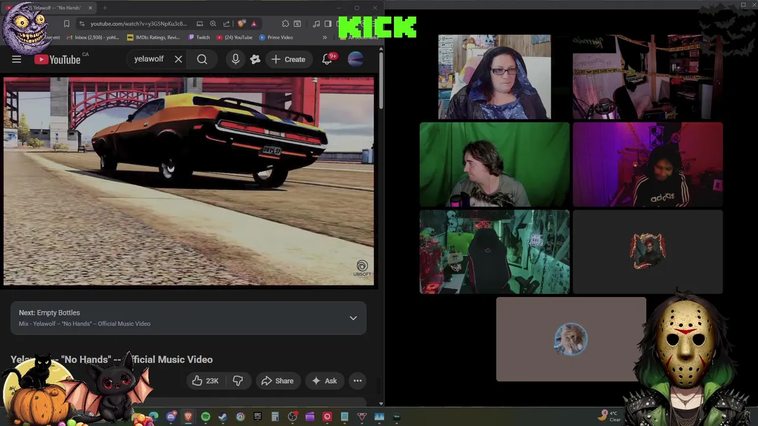Open YouTube notifications bell

pos(327,59)
